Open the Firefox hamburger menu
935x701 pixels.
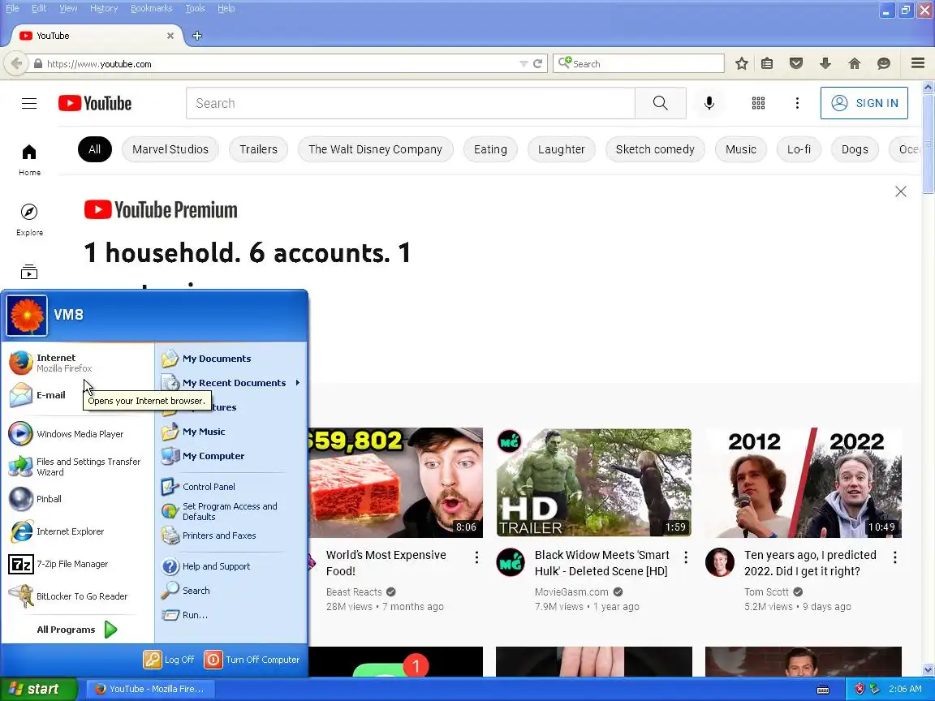click(918, 63)
